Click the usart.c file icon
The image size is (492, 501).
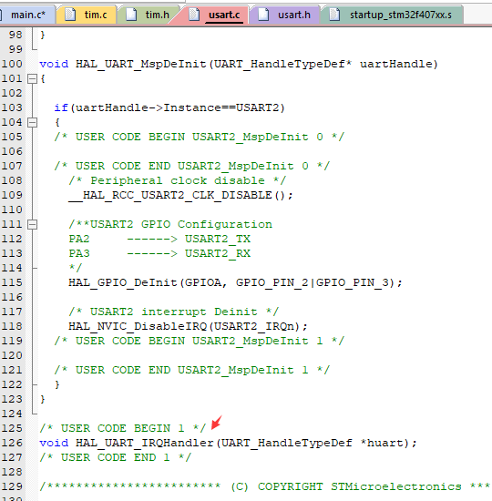pos(194,15)
